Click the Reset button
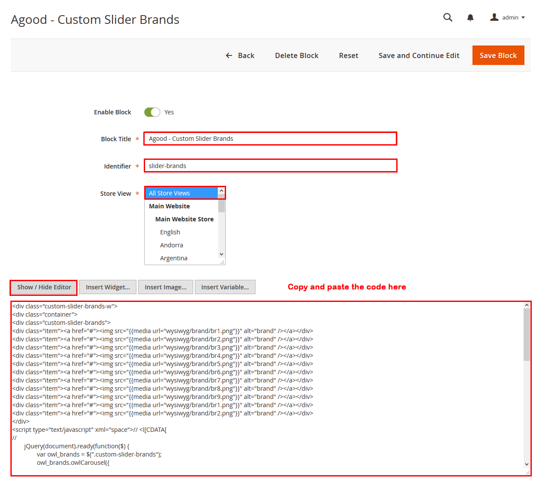This screenshot has width=537, height=499. coord(349,55)
